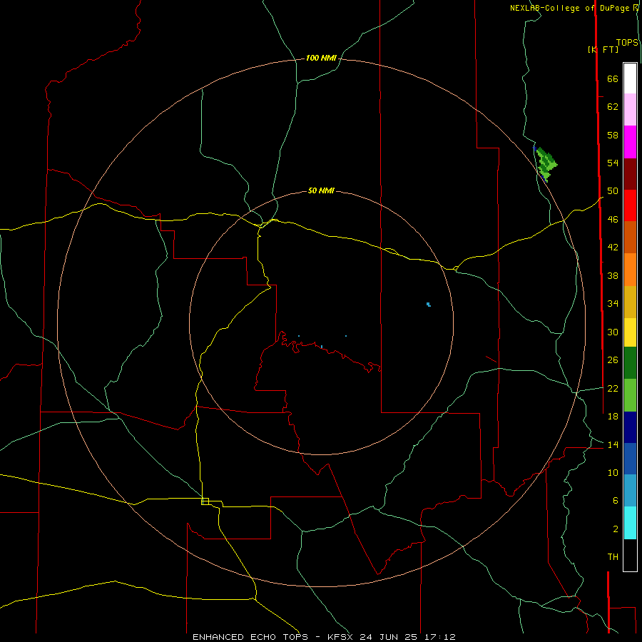Click the "6" legend value

tap(616, 501)
